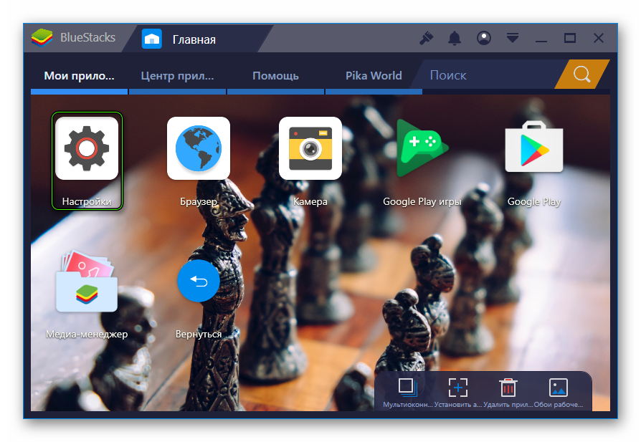
Task: Open the Медиа-менеджер folder app
Action: (x=87, y=282)
